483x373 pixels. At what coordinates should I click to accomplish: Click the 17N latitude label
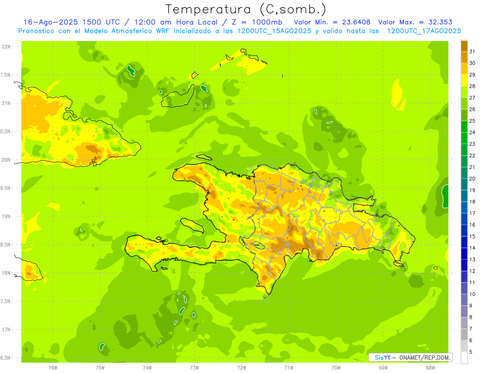coord(6,330)
